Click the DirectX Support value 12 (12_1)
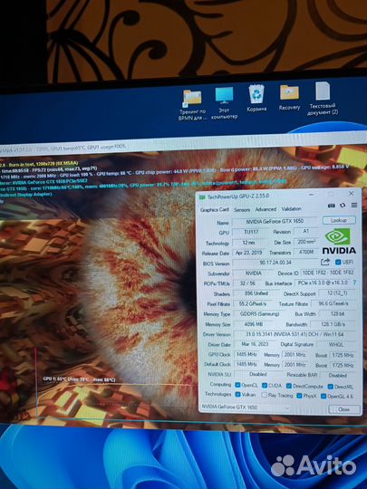 pyautogui.click(x=336, y=293)
